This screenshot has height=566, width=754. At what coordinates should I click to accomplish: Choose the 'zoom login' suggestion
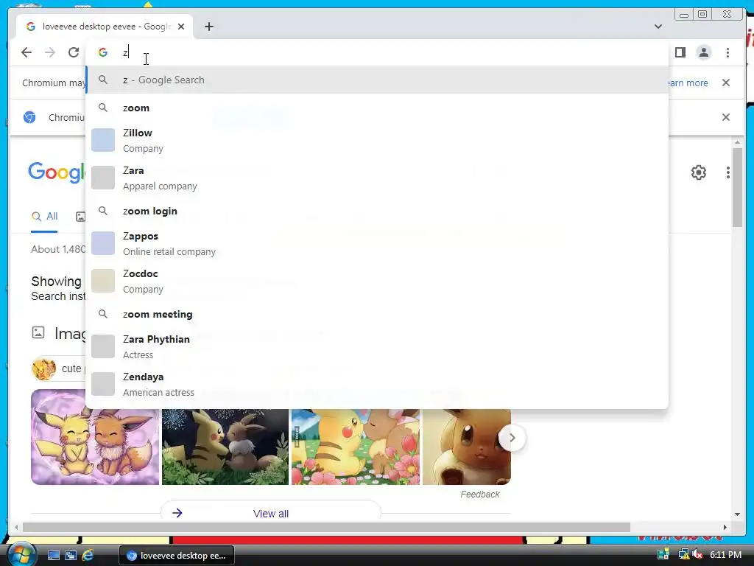pos(378,211)
